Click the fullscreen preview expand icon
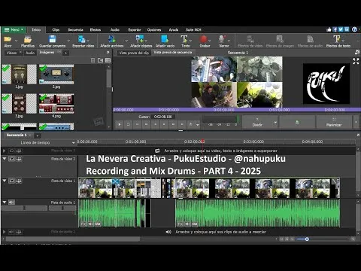Screen dimensions: 361x271 (x=356, y=61)
